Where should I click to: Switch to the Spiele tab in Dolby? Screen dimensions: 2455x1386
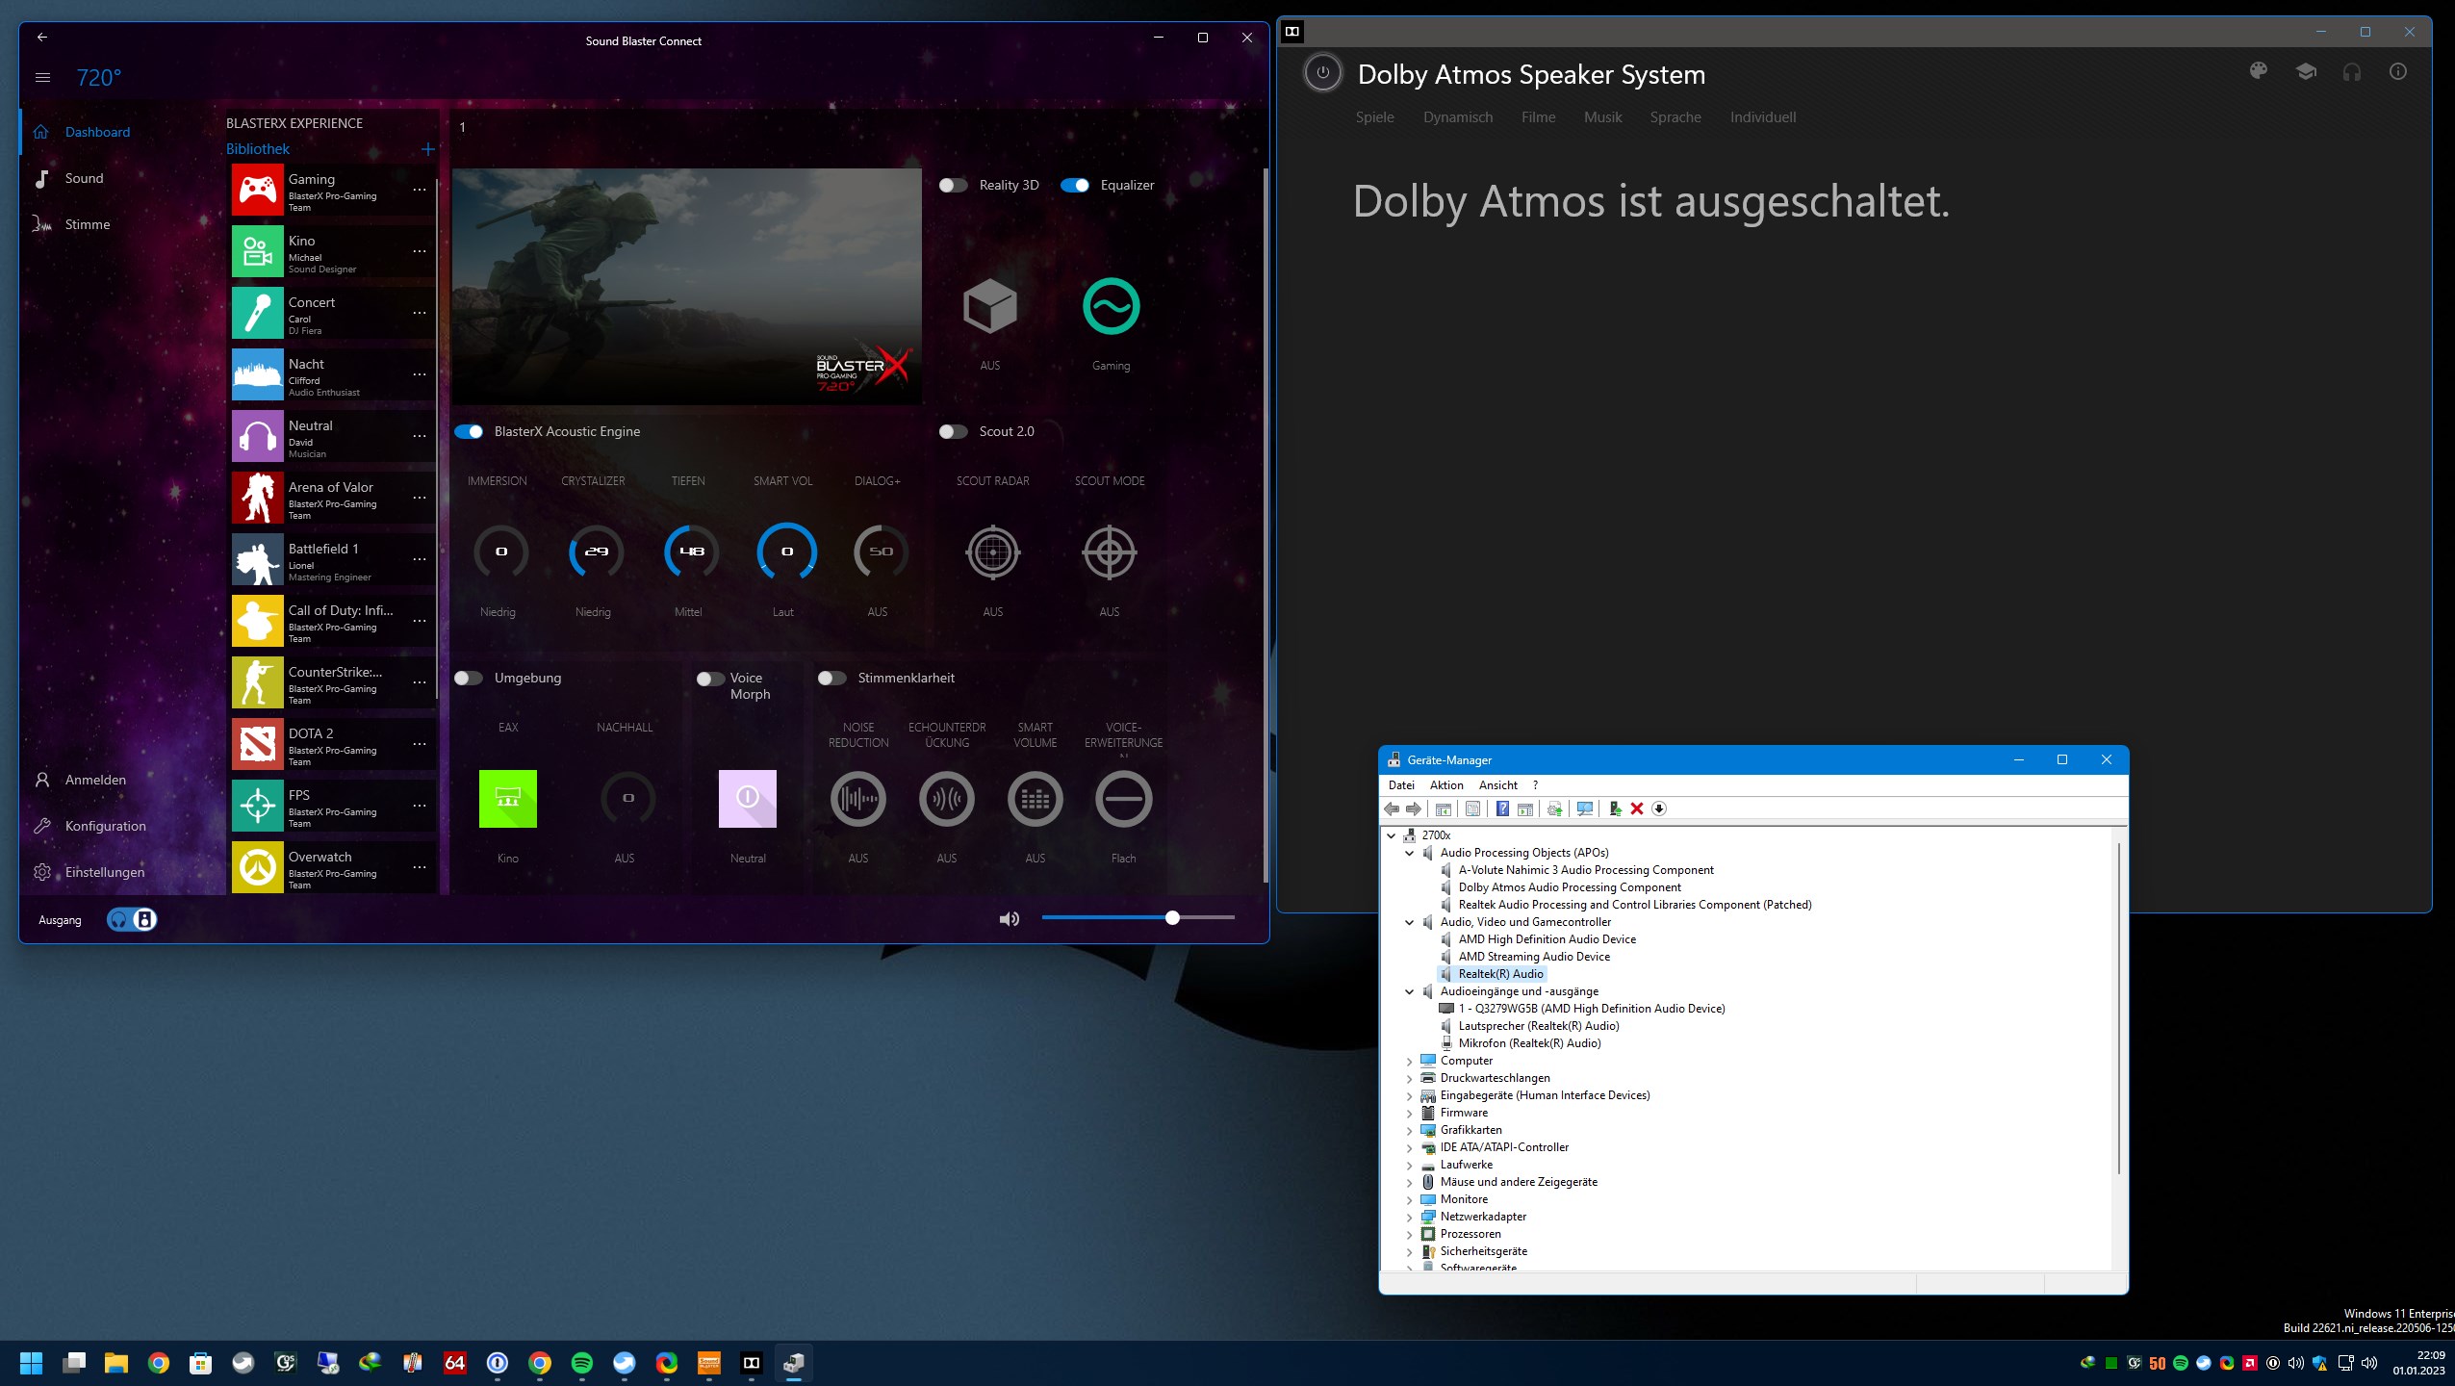(1374, 117)
